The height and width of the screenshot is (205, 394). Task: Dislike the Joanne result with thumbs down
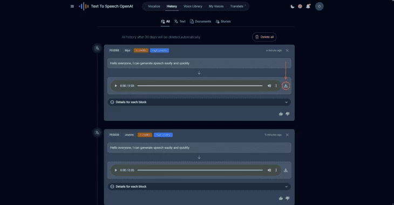click(288, 198)
